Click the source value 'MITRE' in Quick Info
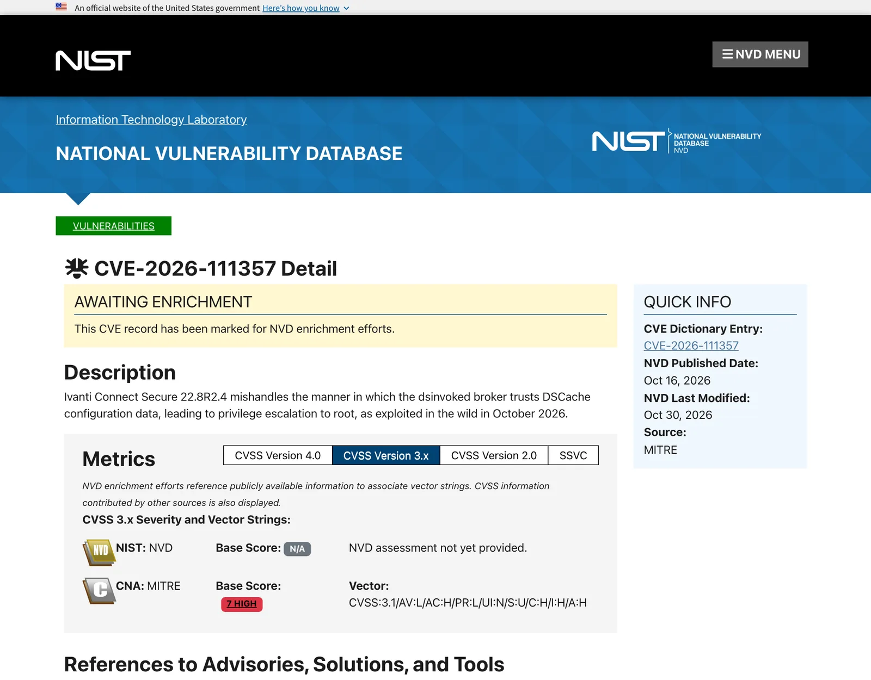871x680 pixels. point(661,450)
